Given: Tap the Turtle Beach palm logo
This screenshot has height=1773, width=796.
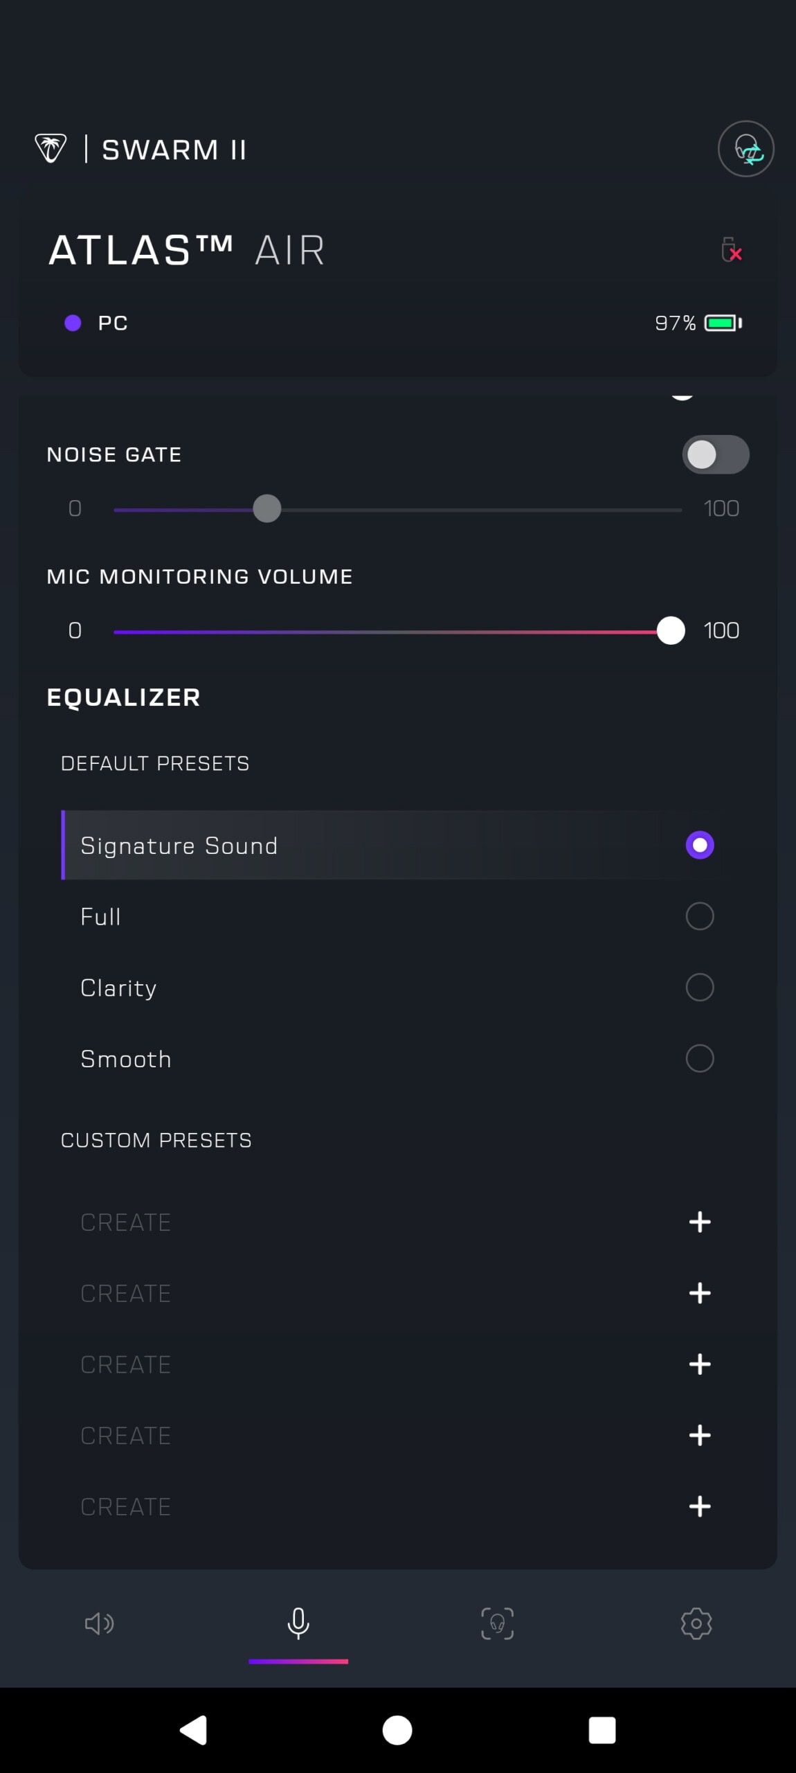Looking at the screenshot, I should (x=51, y=148).
